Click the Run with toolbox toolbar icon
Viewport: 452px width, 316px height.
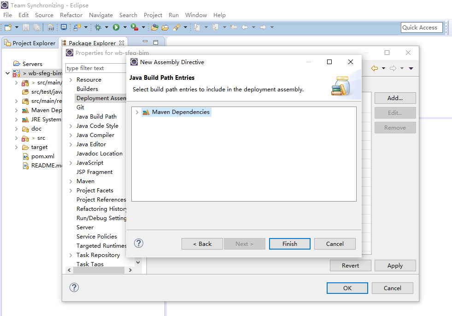pyautogui.click(x=135, y=27)
